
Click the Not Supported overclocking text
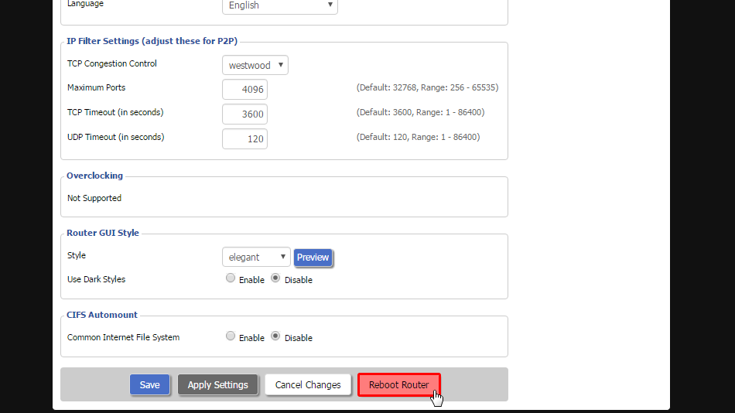click(94, 198)
